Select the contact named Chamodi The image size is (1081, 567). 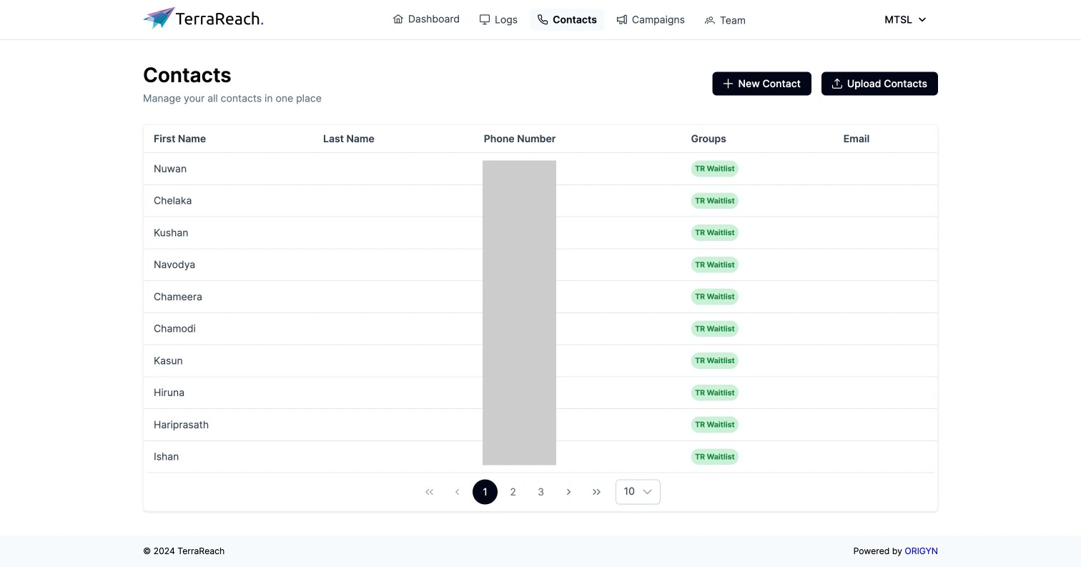point(174,329)
